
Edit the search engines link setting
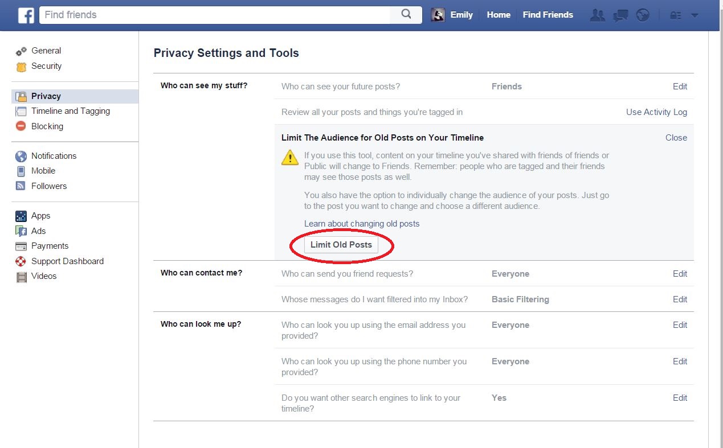680,398
